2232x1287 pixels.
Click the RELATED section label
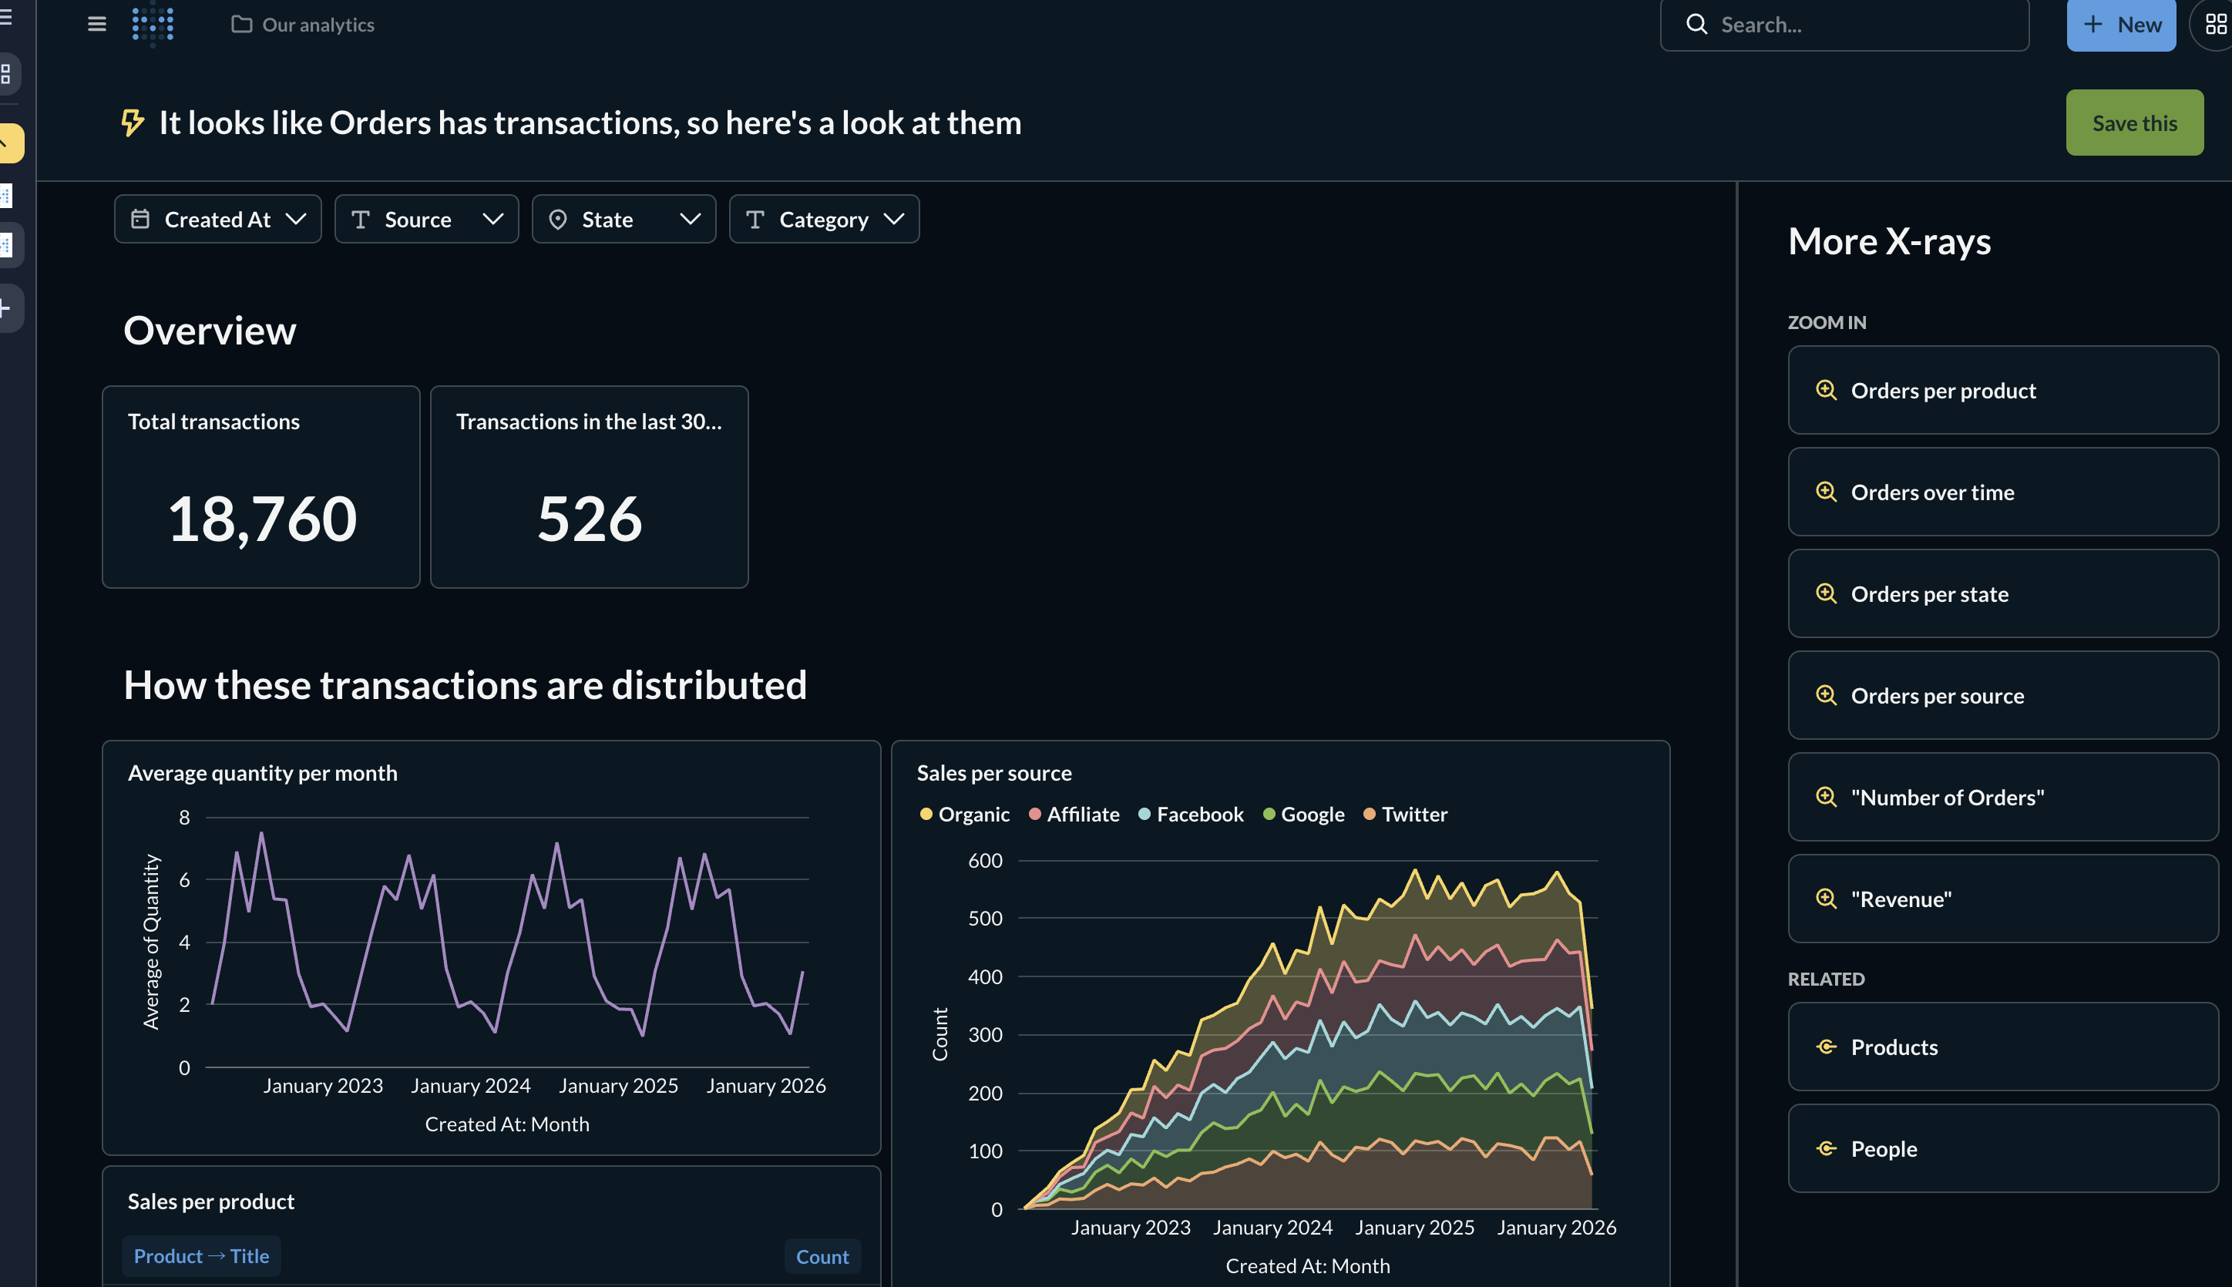[1825, 980]
